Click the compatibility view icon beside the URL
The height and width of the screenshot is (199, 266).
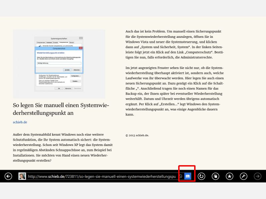point(181,176)
